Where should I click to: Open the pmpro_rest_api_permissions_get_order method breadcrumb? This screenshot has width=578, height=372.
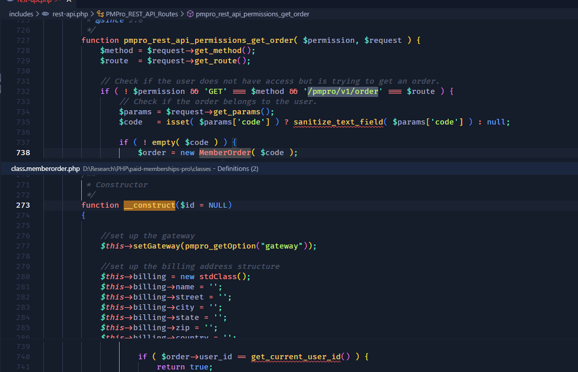252,14
